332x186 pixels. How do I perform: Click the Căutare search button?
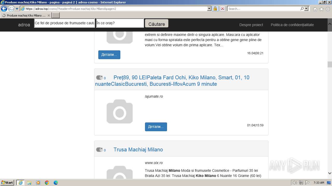tap(157, 23)
